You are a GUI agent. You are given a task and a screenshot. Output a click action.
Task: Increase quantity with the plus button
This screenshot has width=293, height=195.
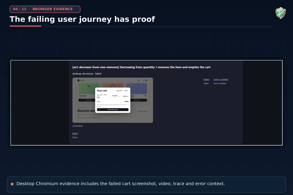tap(120, 96)
